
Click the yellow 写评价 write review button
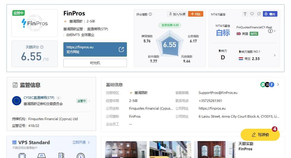tap(260, 135)
